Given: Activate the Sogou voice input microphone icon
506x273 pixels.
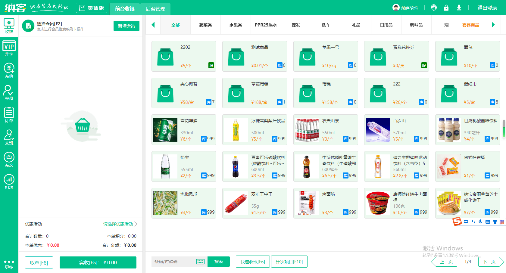Looking at the screenshot, I should point(480,222).
